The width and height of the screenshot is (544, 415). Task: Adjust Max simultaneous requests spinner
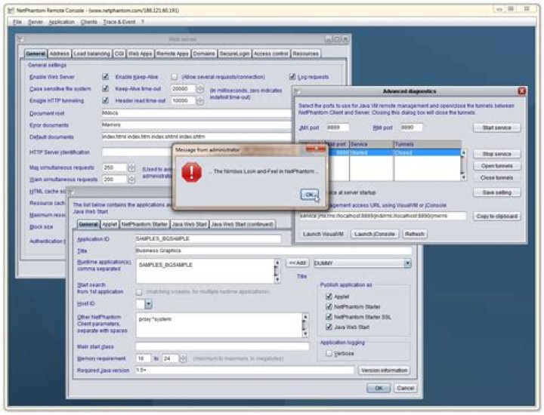click(131, 168)
